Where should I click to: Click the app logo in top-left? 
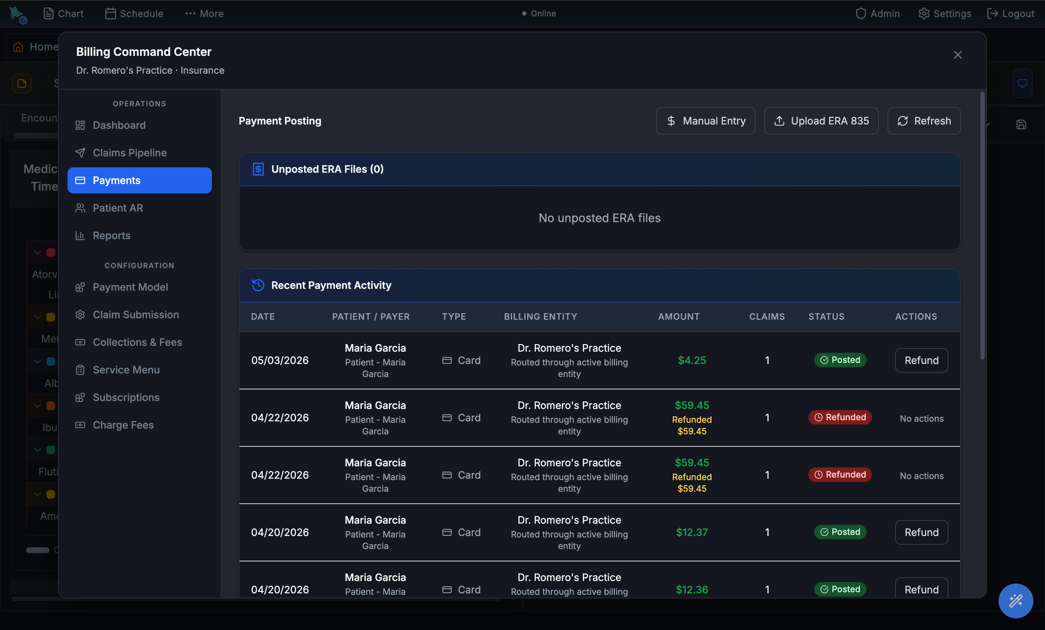[x=18, y=15]
